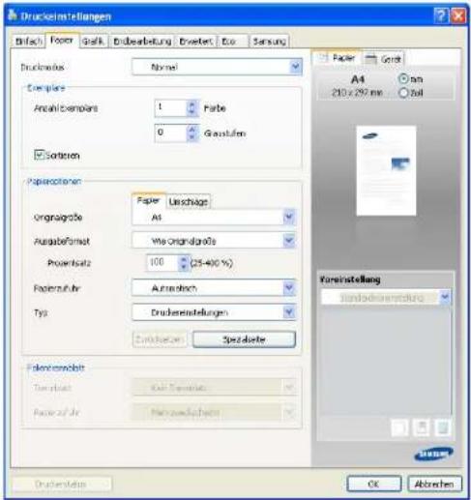Image resolution: width=471 pixels, height=500 pixels.
Task: Click the Zurücksetzen button
Action: pos(160,339)
